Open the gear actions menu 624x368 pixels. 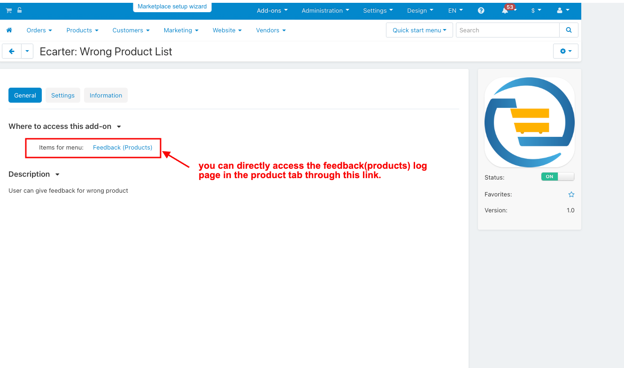[x=566, y=51]
